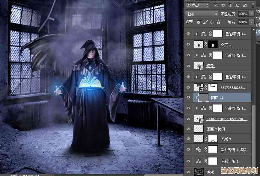Click the adjustment layer filter icon
Image resolution: width=260 pixels, height=176 pixels.
pyautogui.click(x=223, y=5)
